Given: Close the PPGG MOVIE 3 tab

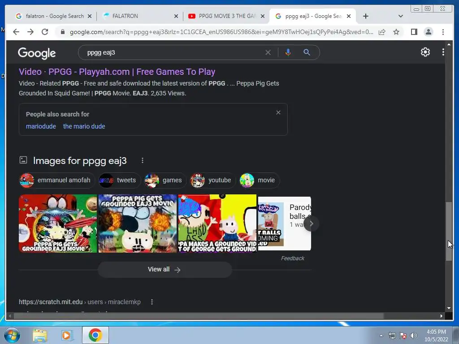Looking at the screenshot, I should [x=263, y=16].
